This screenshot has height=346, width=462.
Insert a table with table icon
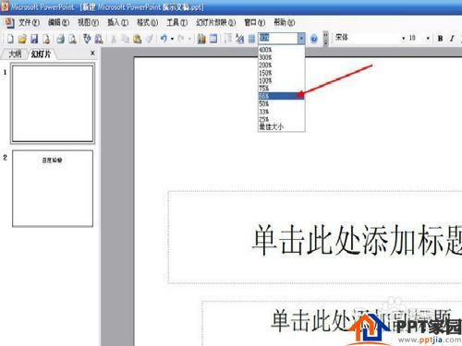click(x=213, y=39)
